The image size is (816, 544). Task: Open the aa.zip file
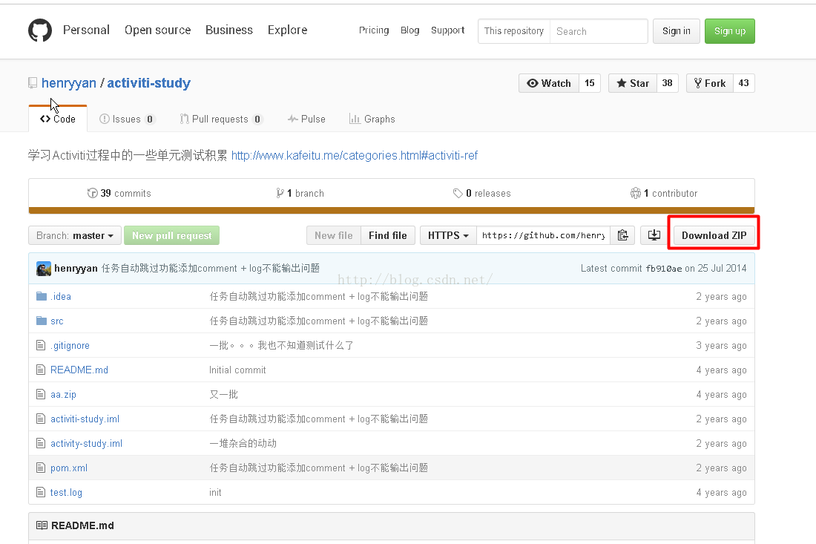pos(63,395)
